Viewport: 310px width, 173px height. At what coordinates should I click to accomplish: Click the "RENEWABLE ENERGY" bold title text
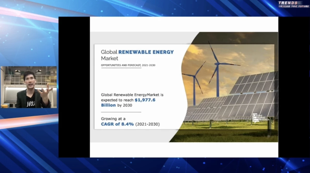pyautogui.click(x=146, y=52)
